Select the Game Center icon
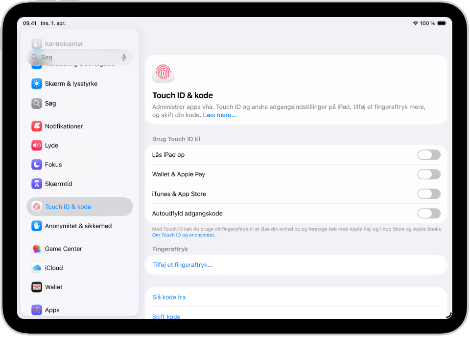 37,249
